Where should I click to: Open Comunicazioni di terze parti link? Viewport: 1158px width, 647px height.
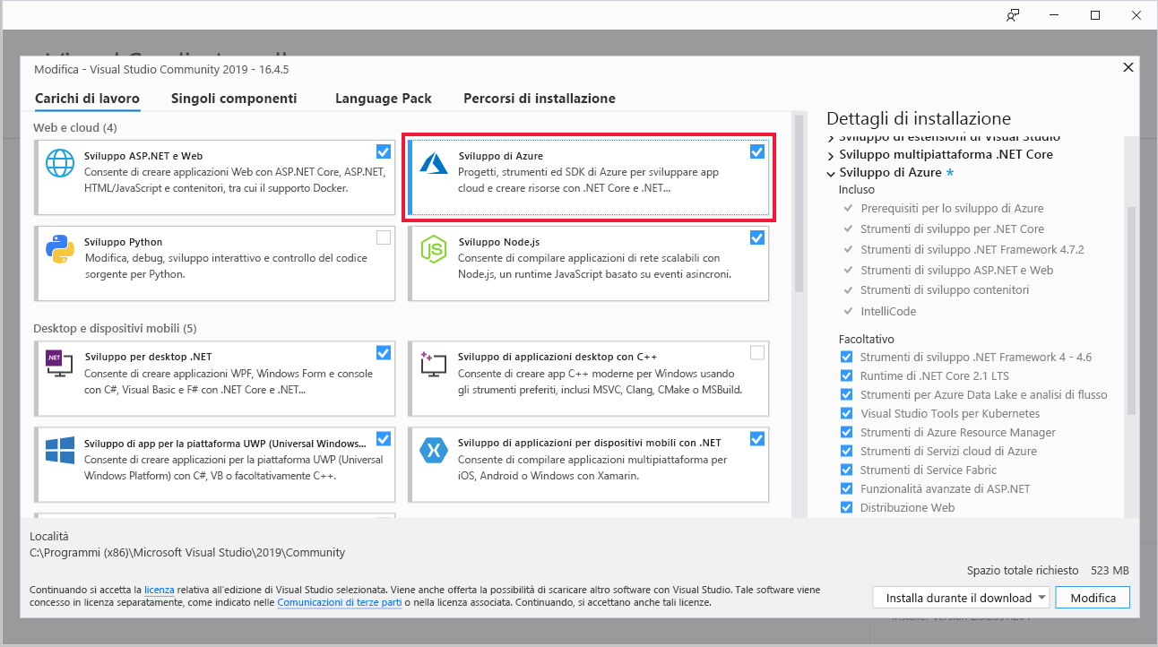point(340,603)
